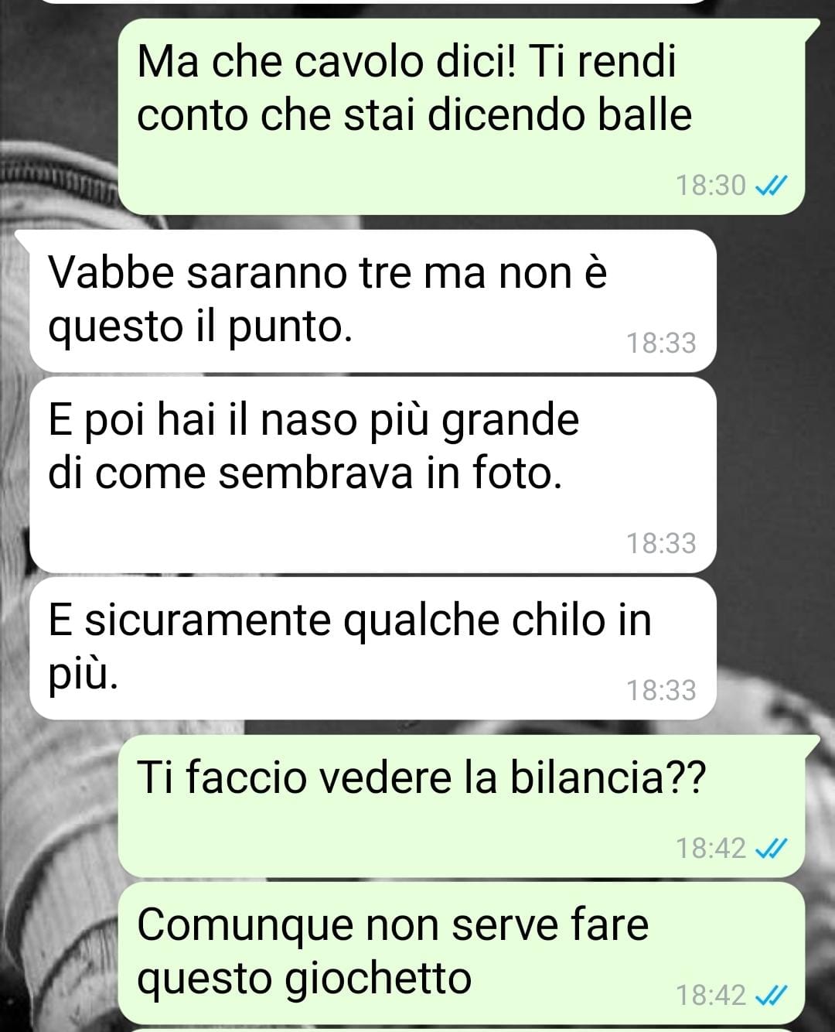Tap the 18:42 time on the giochetto message
This screenshot has width=835, height=1032.
[711, 995]
